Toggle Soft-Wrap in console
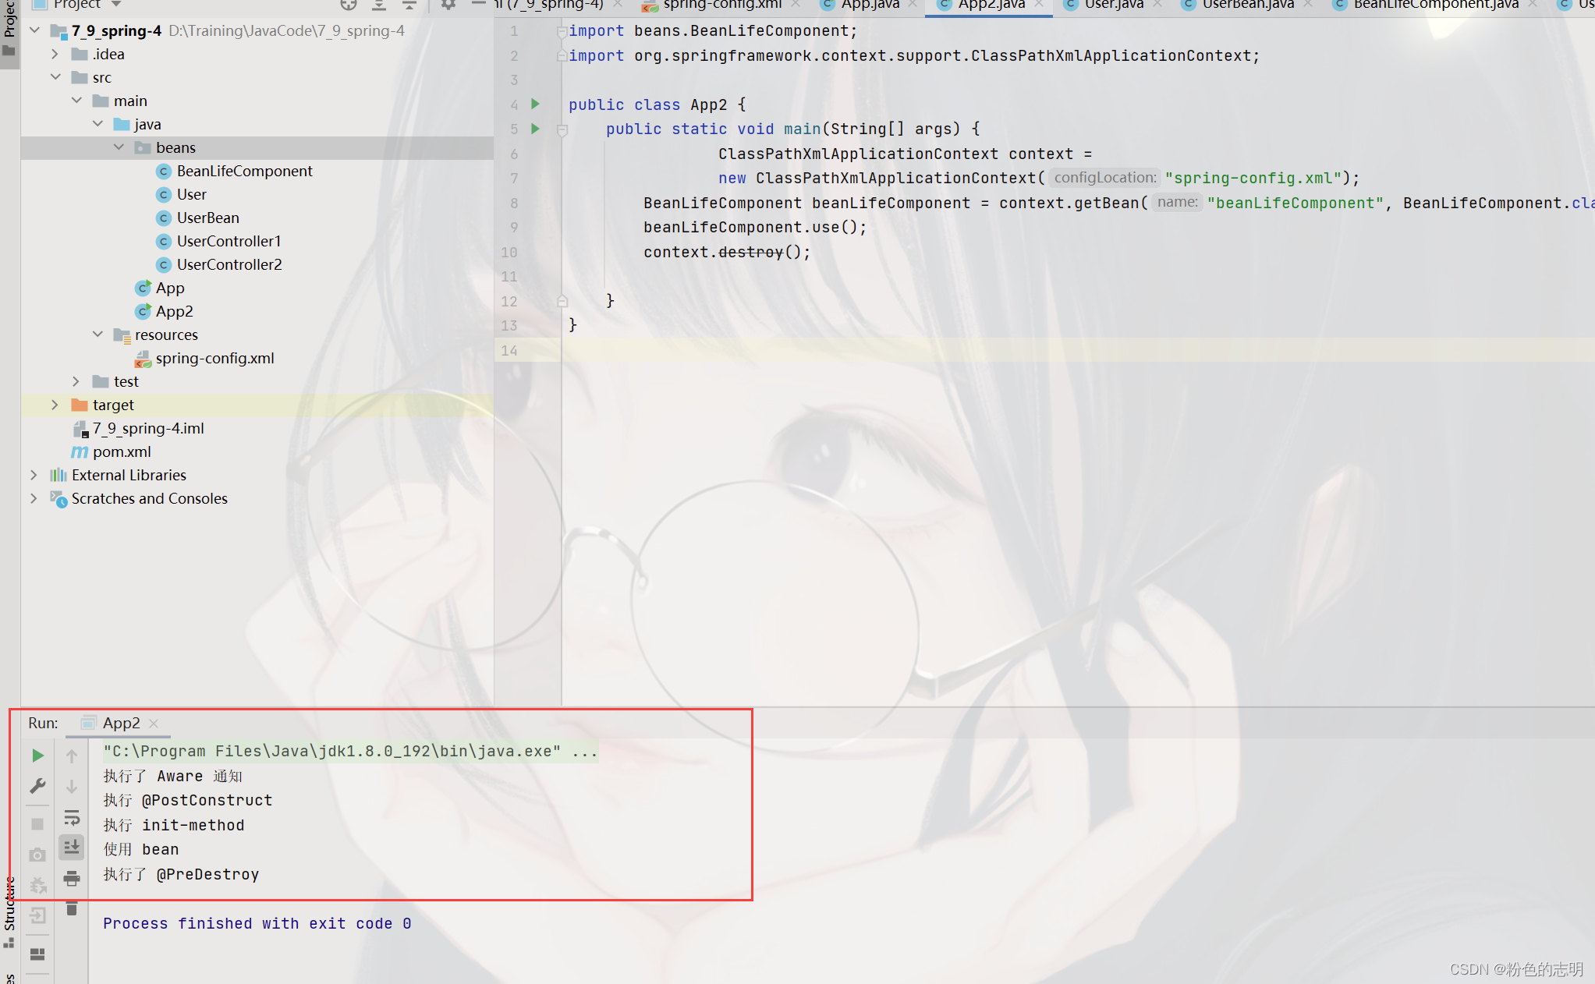 (x=72, y=817)
